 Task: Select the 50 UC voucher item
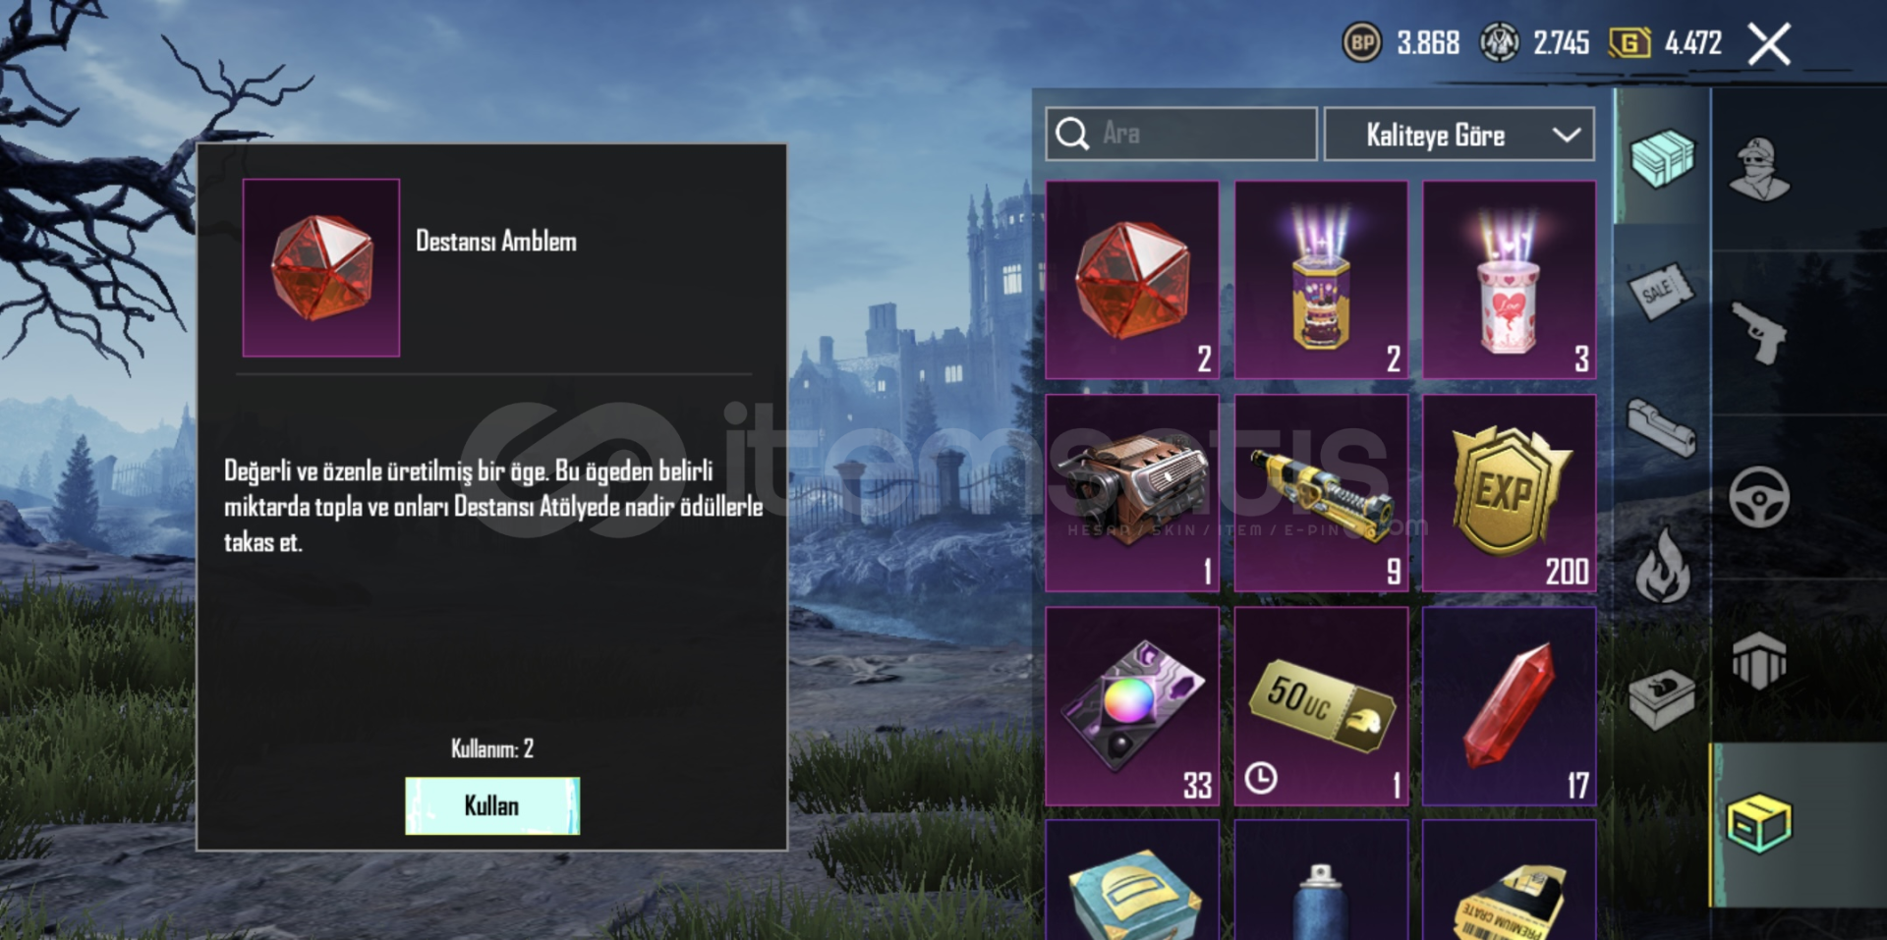coord(1321,706)
